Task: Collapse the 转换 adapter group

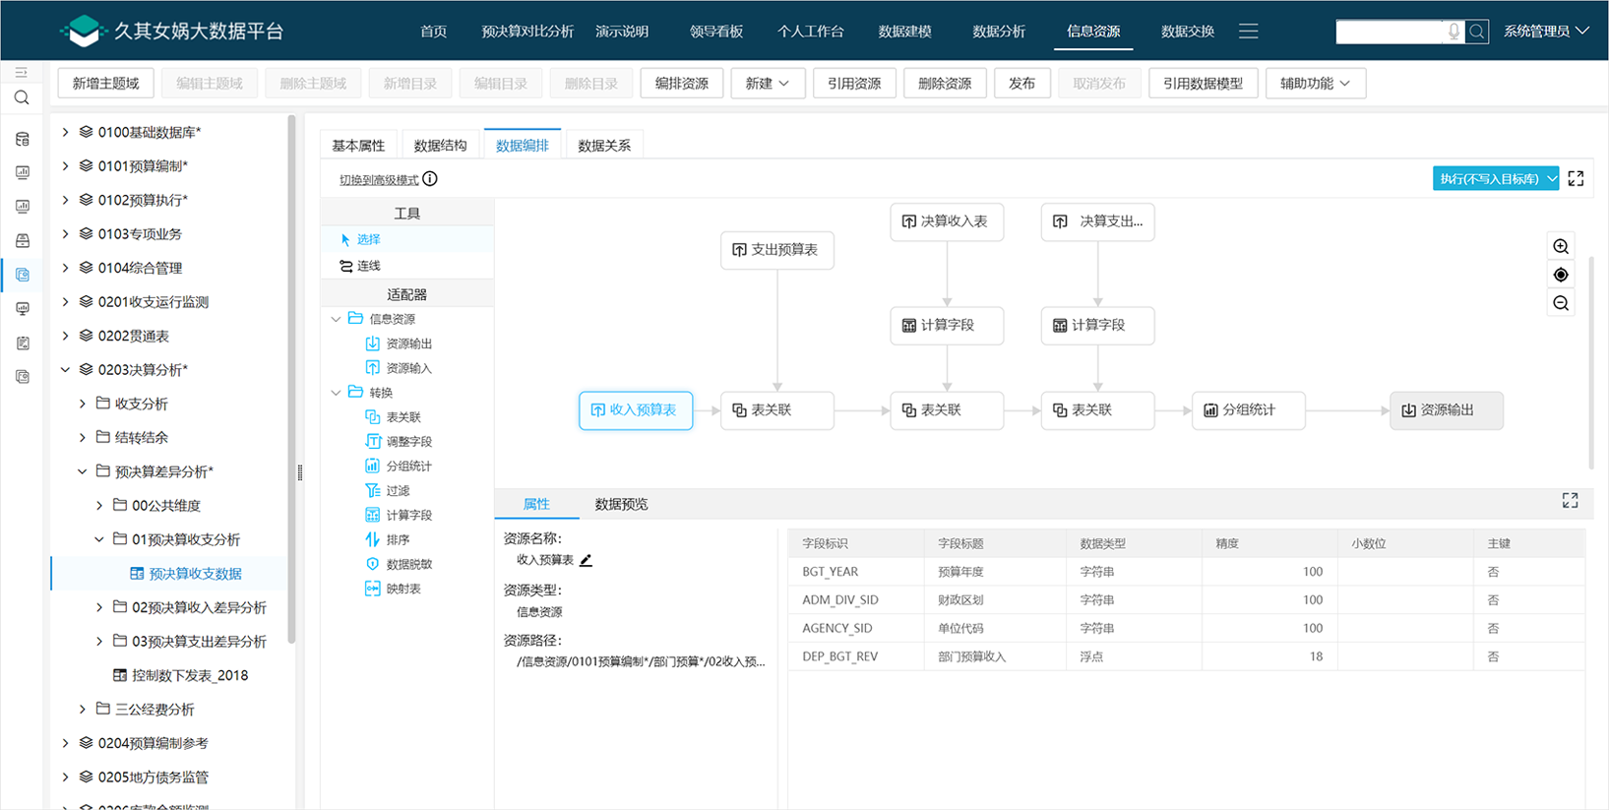Action: coord(337,393)
